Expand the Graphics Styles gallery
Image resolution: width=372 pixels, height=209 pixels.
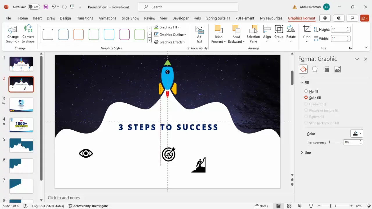(x=150, y=41)
